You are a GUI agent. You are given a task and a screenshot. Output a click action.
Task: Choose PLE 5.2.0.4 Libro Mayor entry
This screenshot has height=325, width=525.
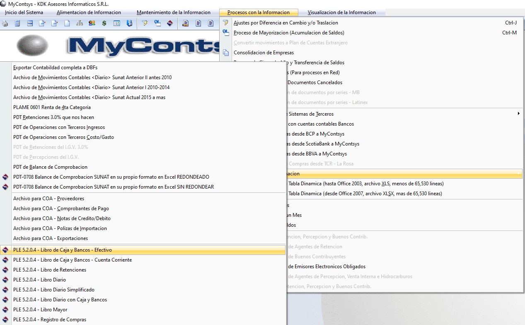click(x=40, y=310)
